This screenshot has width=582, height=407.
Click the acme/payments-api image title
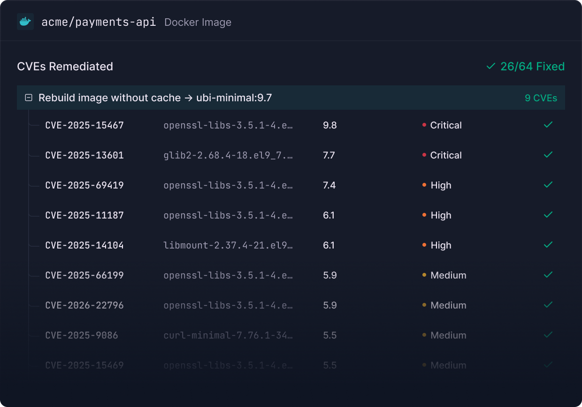click(99, 22)
